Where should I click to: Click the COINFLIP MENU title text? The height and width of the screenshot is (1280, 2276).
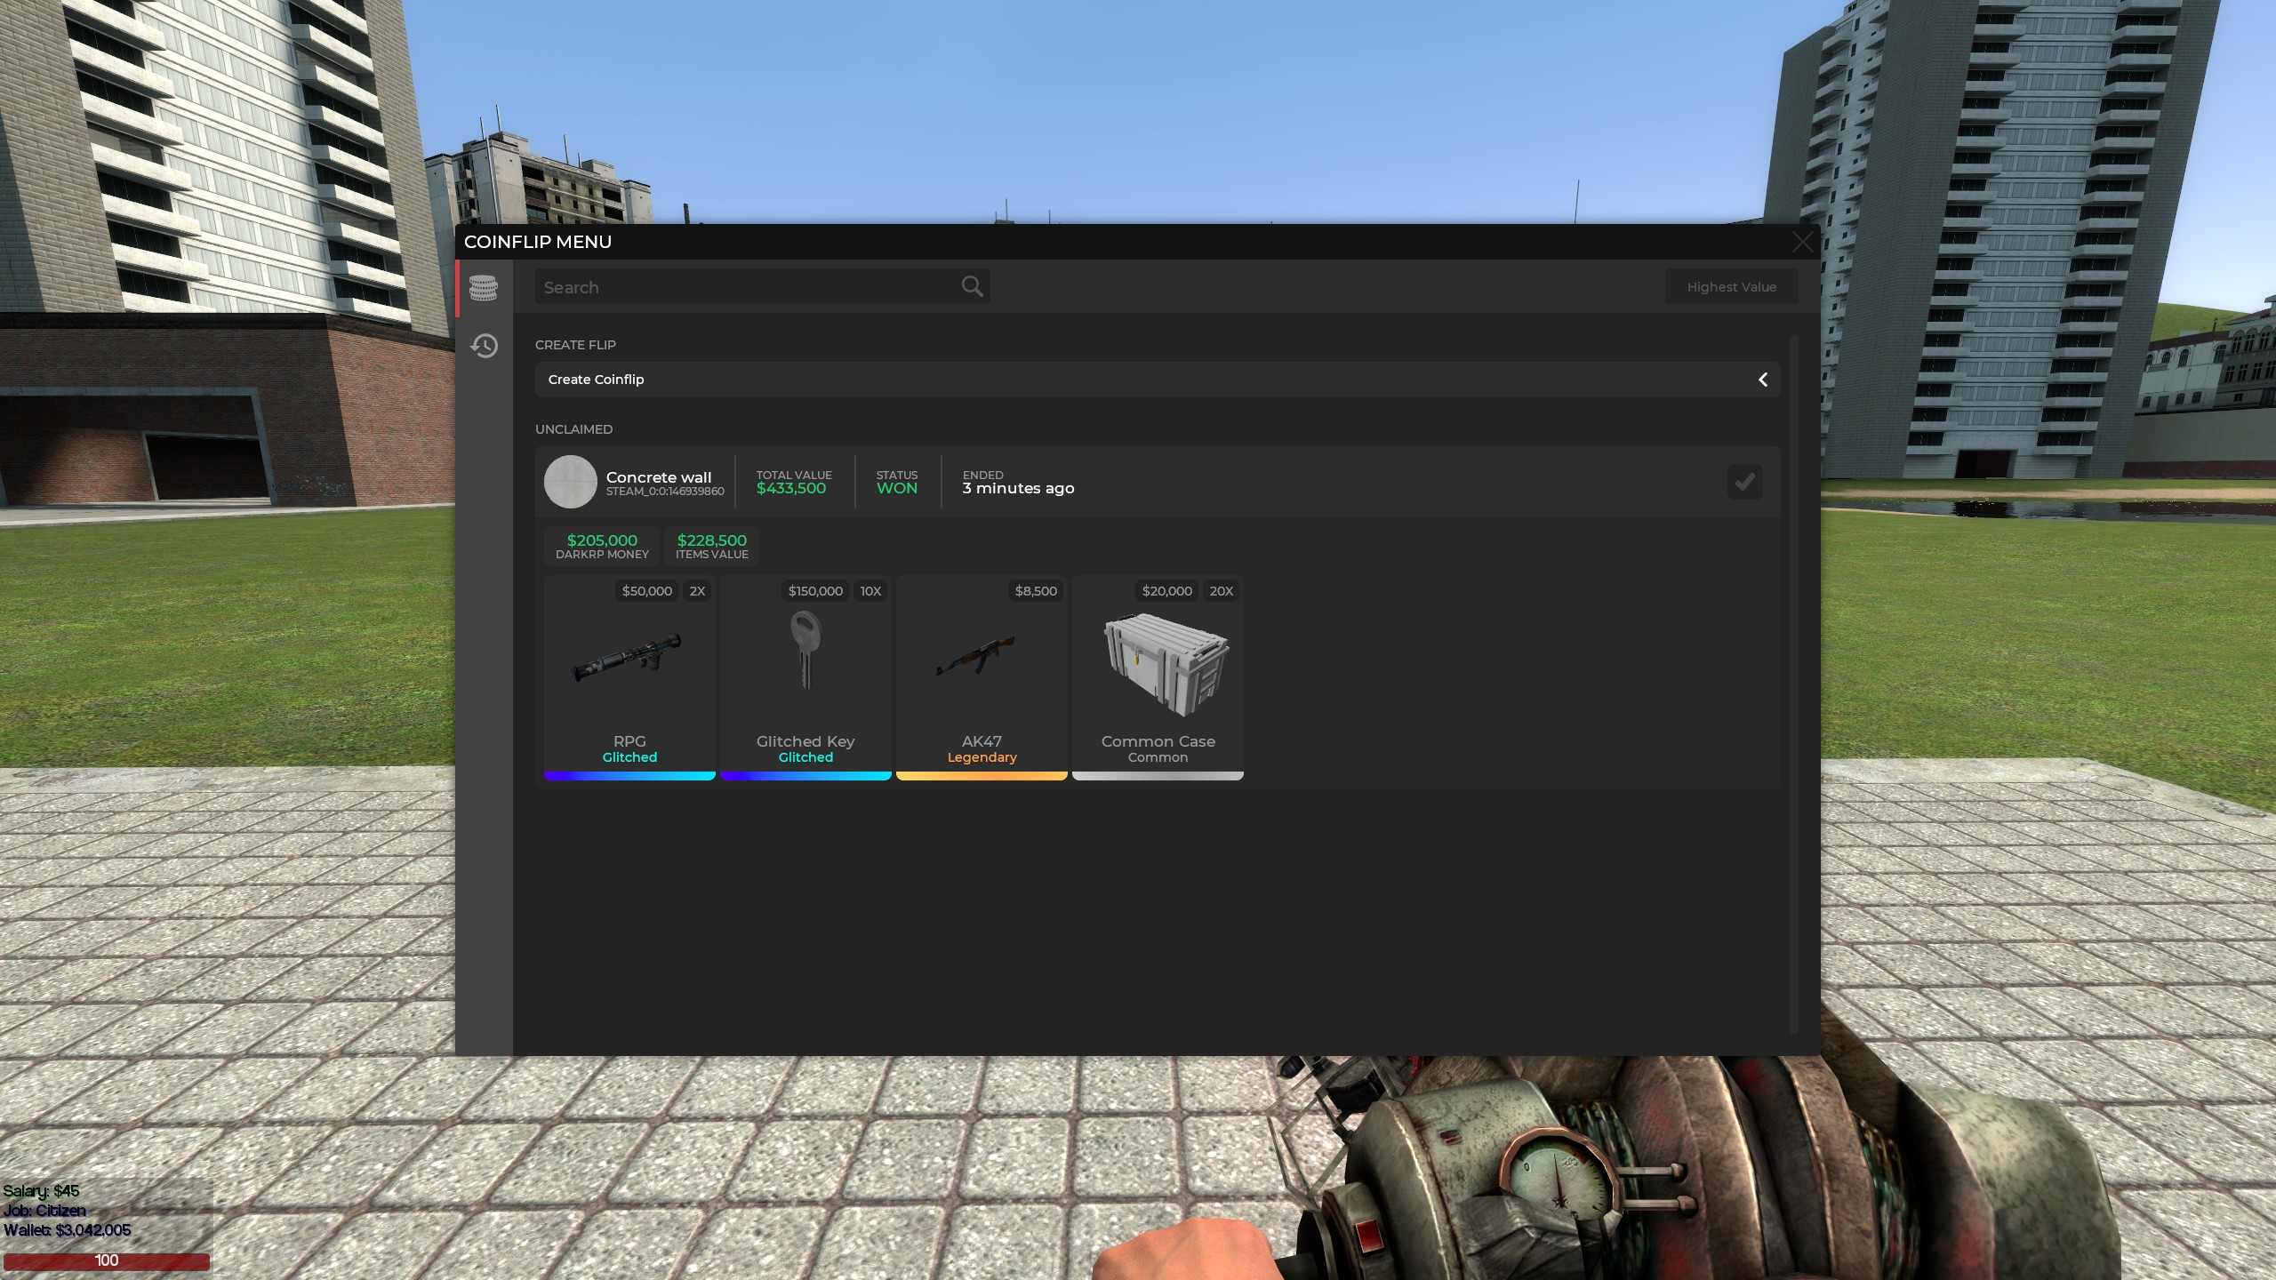[x=538, y=242]
